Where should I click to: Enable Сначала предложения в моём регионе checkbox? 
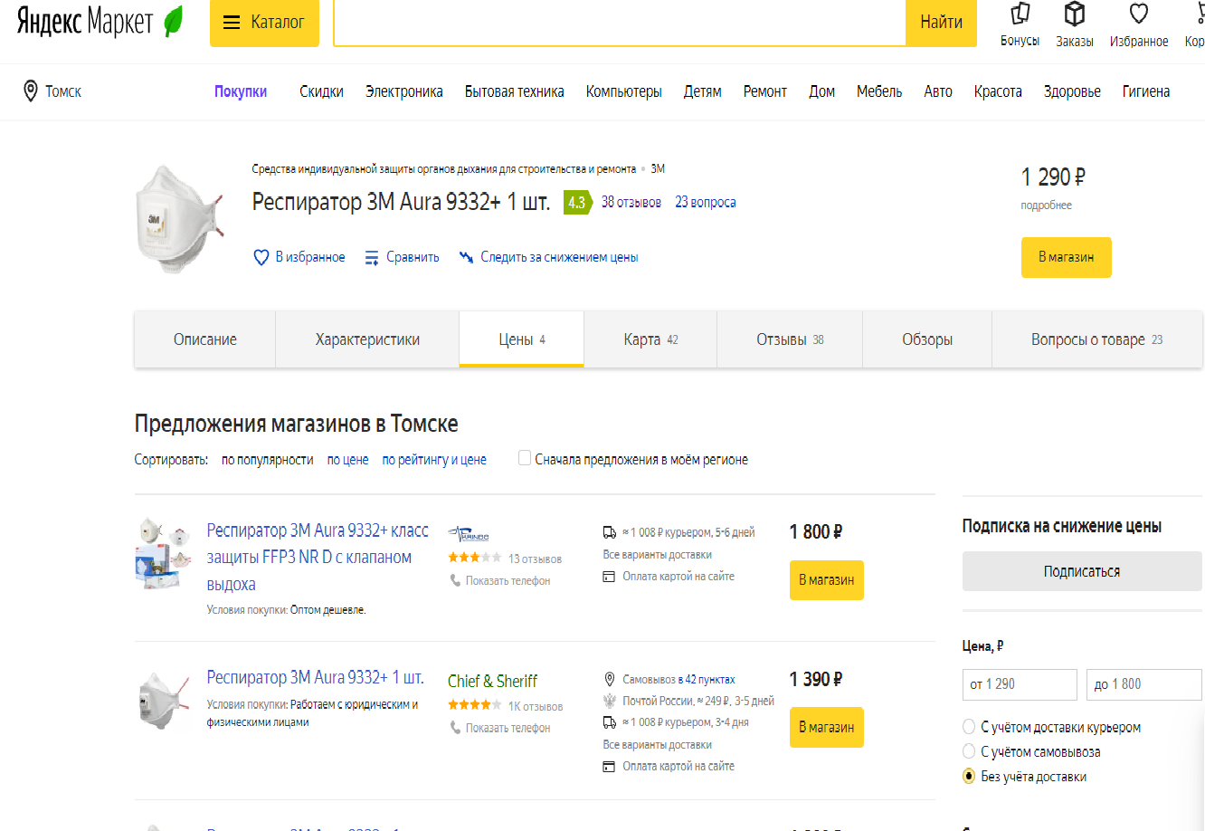(525, 458)
